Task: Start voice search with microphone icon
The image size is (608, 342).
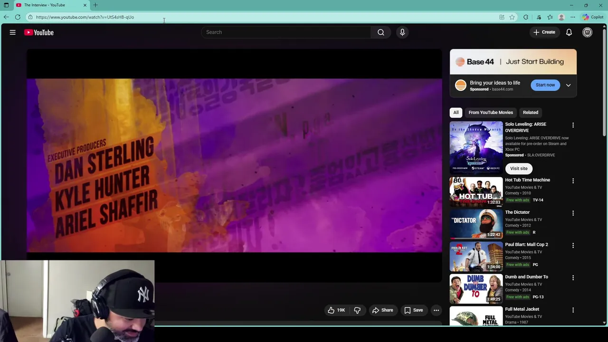Action: pos(402,32)
